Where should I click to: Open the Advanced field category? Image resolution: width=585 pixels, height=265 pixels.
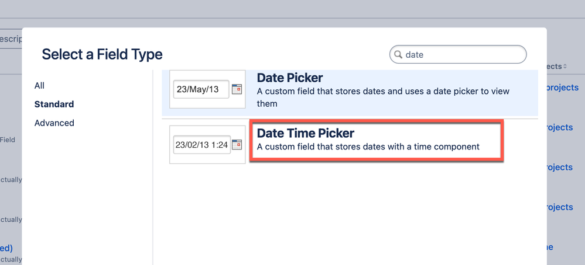tap(54, 123)
